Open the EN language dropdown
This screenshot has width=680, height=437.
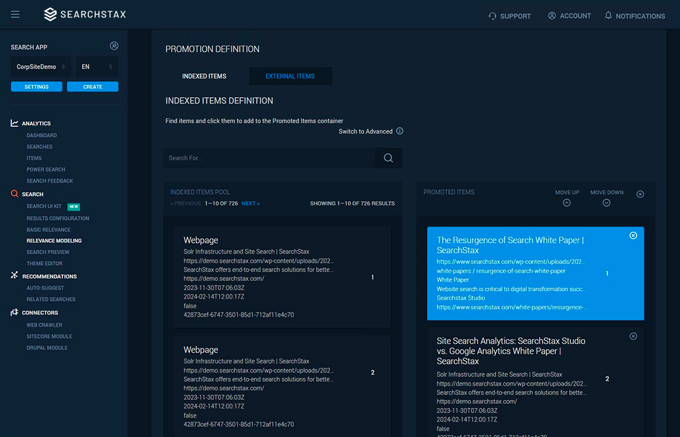click(x=96, y=67)
